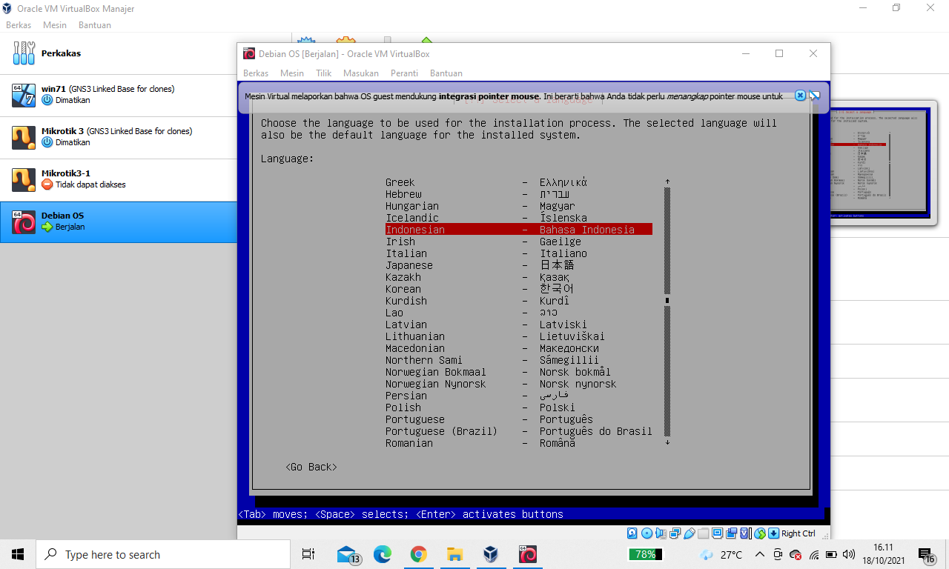Select Debian OS running machine in list
Screen dimensions: 949x569
pyautogui.click(x=119, y=222)
